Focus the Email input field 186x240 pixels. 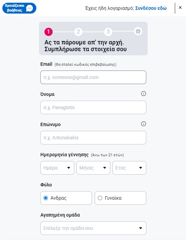[93, 77]
